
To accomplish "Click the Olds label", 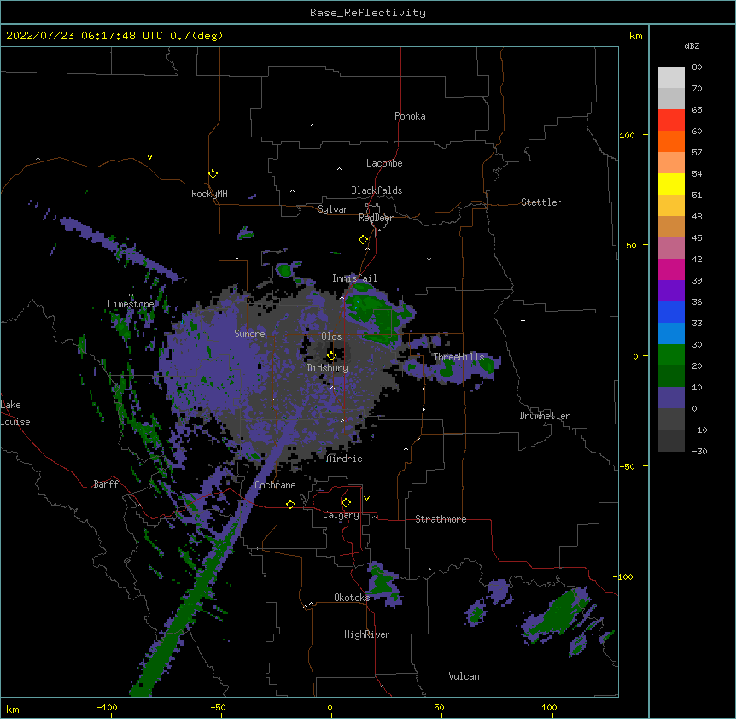I will (x=331, y=336).
